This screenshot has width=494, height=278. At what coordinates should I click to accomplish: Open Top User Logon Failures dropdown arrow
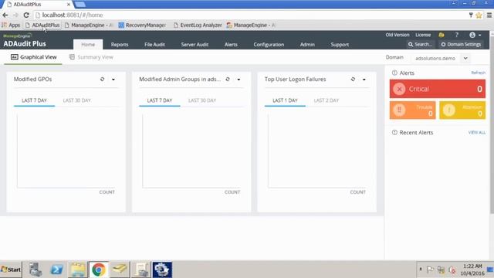coord(364,80)
